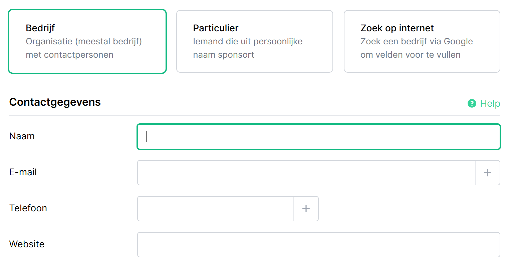509x268 pixels.
Task: Open the Help link text
Action: [x=490, y=104]
